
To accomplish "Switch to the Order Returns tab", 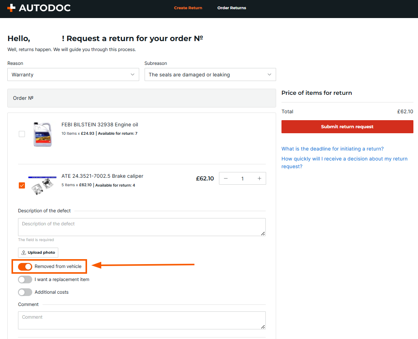I will pyautogui.click(x=232, y=8).
